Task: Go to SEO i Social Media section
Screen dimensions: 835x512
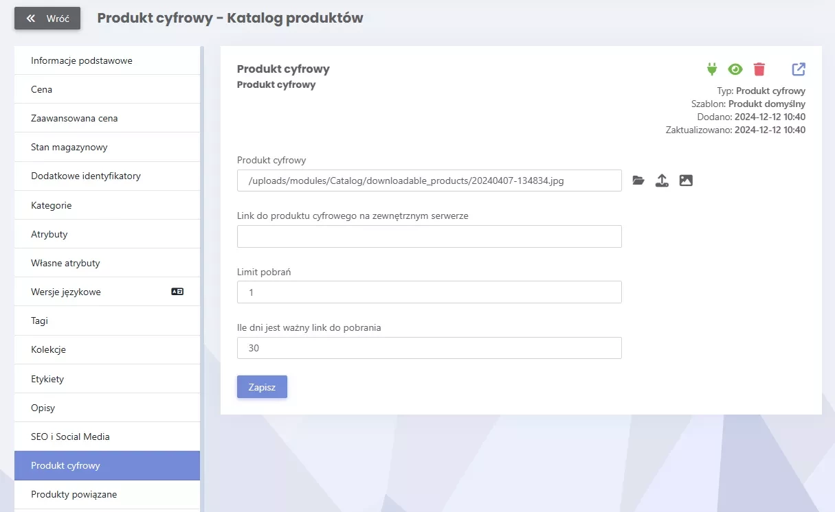Action: (107, 437)
